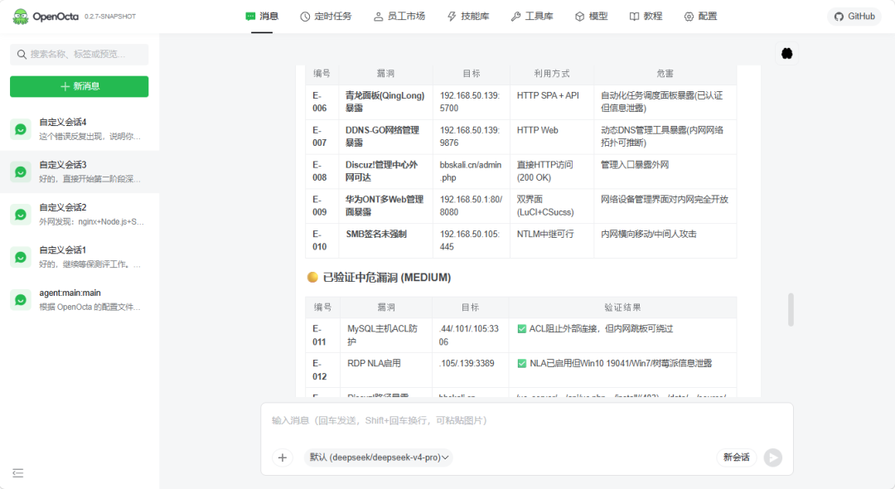Click the avatar icon of agent:main:main
The image size is (895, 489).
[21, 300]
